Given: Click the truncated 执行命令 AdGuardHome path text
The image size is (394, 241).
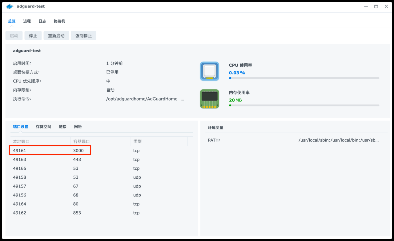Looking at the screenshot, I should 145,99.
